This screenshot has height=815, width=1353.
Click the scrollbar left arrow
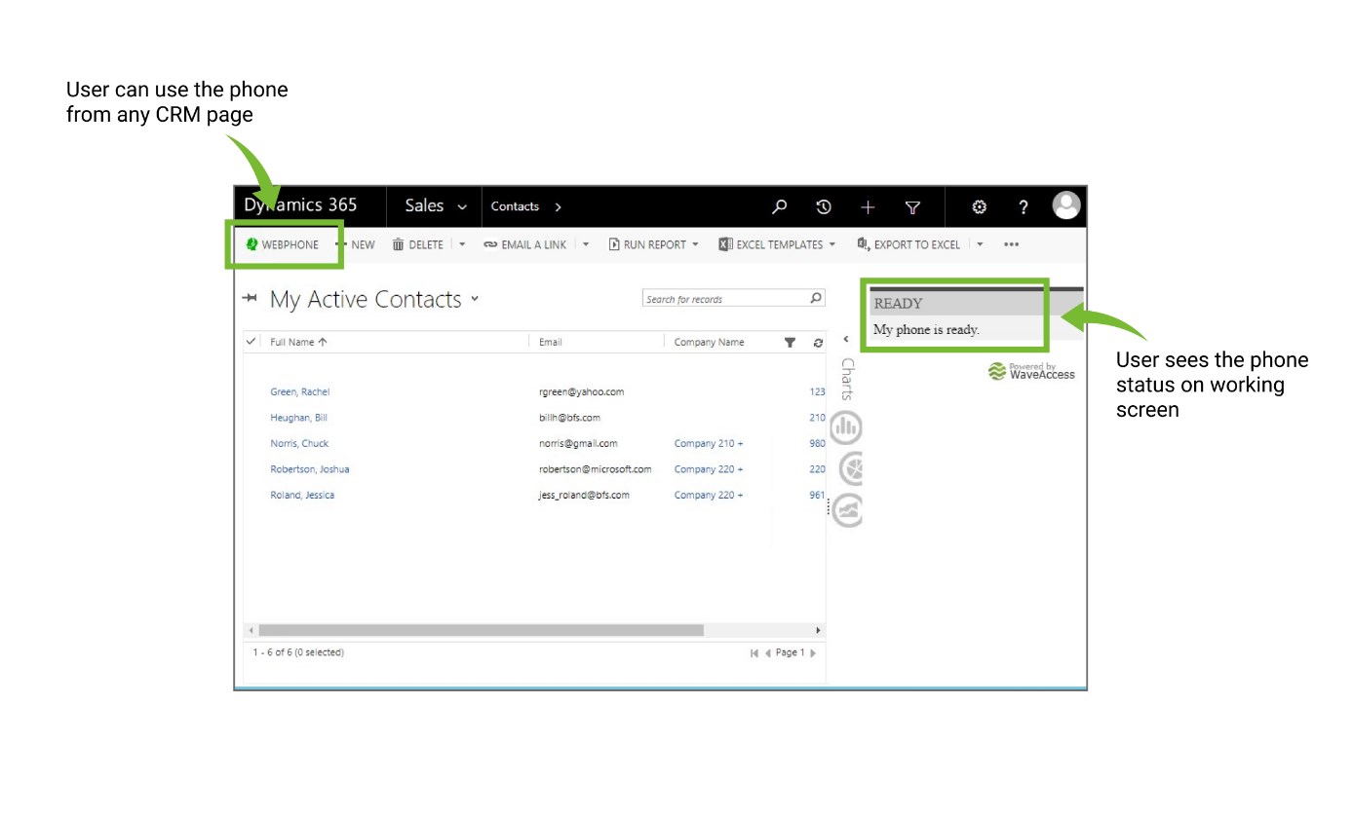[x=251, y=630]
